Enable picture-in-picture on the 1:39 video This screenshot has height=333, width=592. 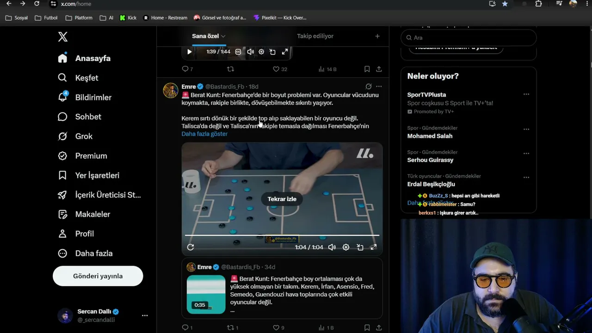point(272,52)
